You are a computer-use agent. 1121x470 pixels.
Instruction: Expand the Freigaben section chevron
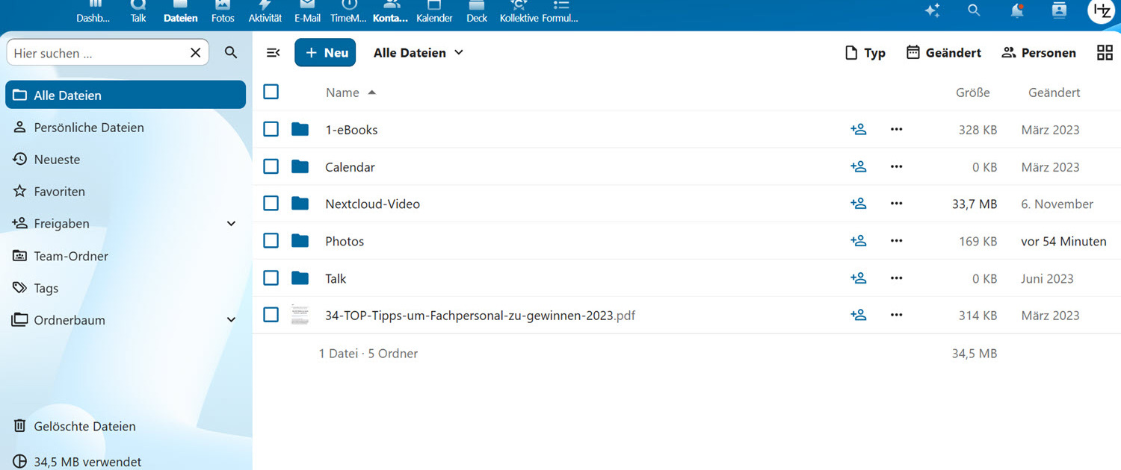click(232, 224)
